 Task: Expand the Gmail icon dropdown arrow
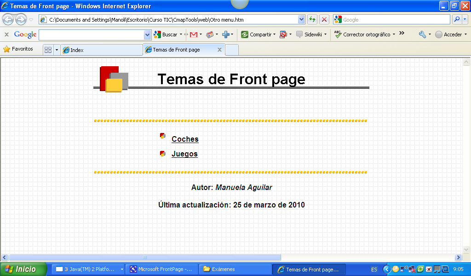pyautogui.click(x=201, y=34)
